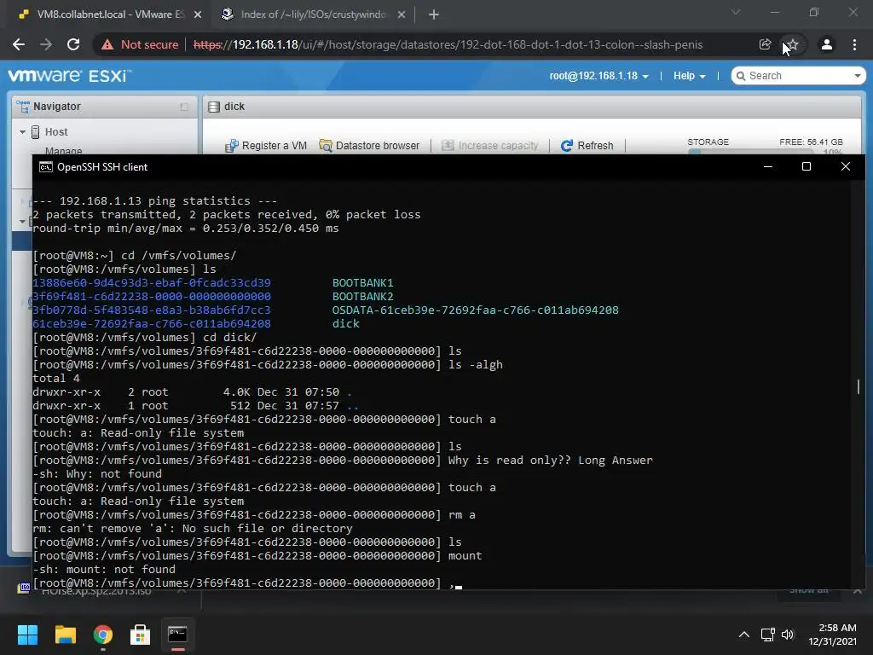Click the BOOTBANK2 entry in terminal
Viewport: 873px width, 655px height.
[362, 296]
